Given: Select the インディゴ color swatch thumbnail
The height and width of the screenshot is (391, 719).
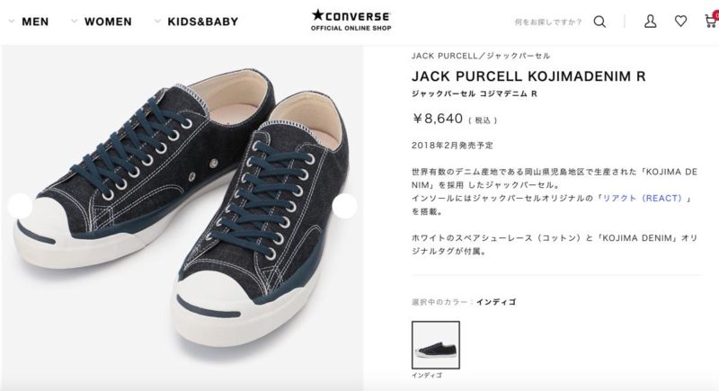Looking at the screenshot, I should pyautogui.click(x=436, y=345).
